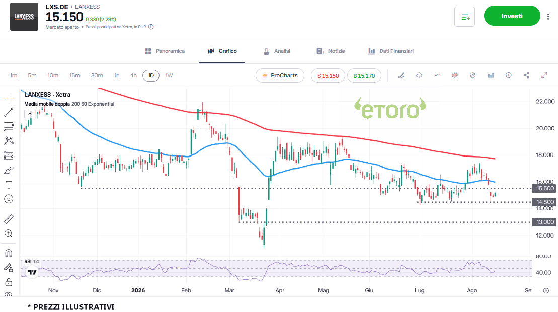Open ProCharts
558x312 pixels.
280,75
